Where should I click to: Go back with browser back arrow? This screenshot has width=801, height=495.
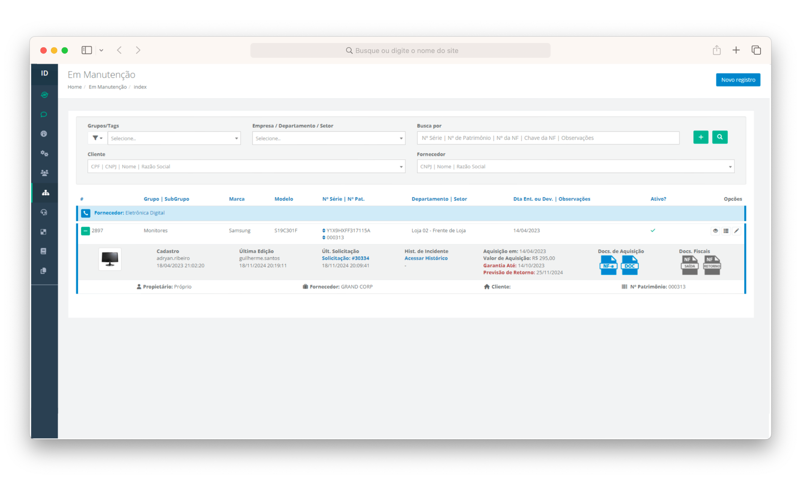point(119,50)
